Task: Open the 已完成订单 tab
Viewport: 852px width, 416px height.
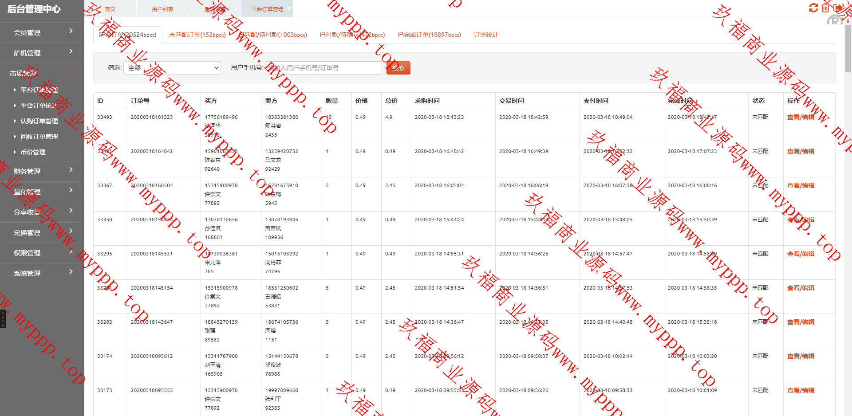Action: [429, 35]
